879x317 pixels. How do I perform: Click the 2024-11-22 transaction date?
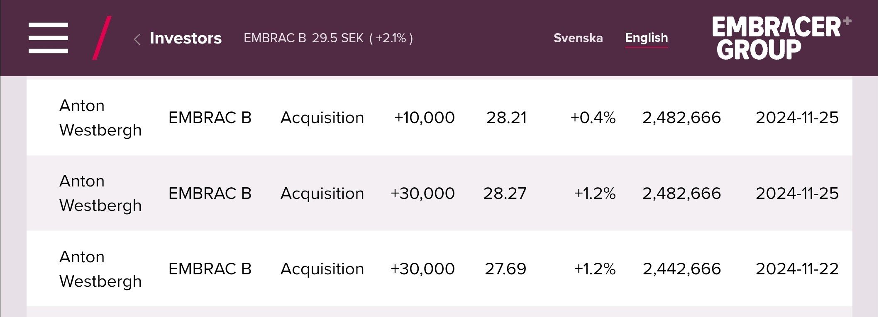click(797, 269)
